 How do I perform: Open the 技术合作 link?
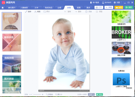click(107, 3)
